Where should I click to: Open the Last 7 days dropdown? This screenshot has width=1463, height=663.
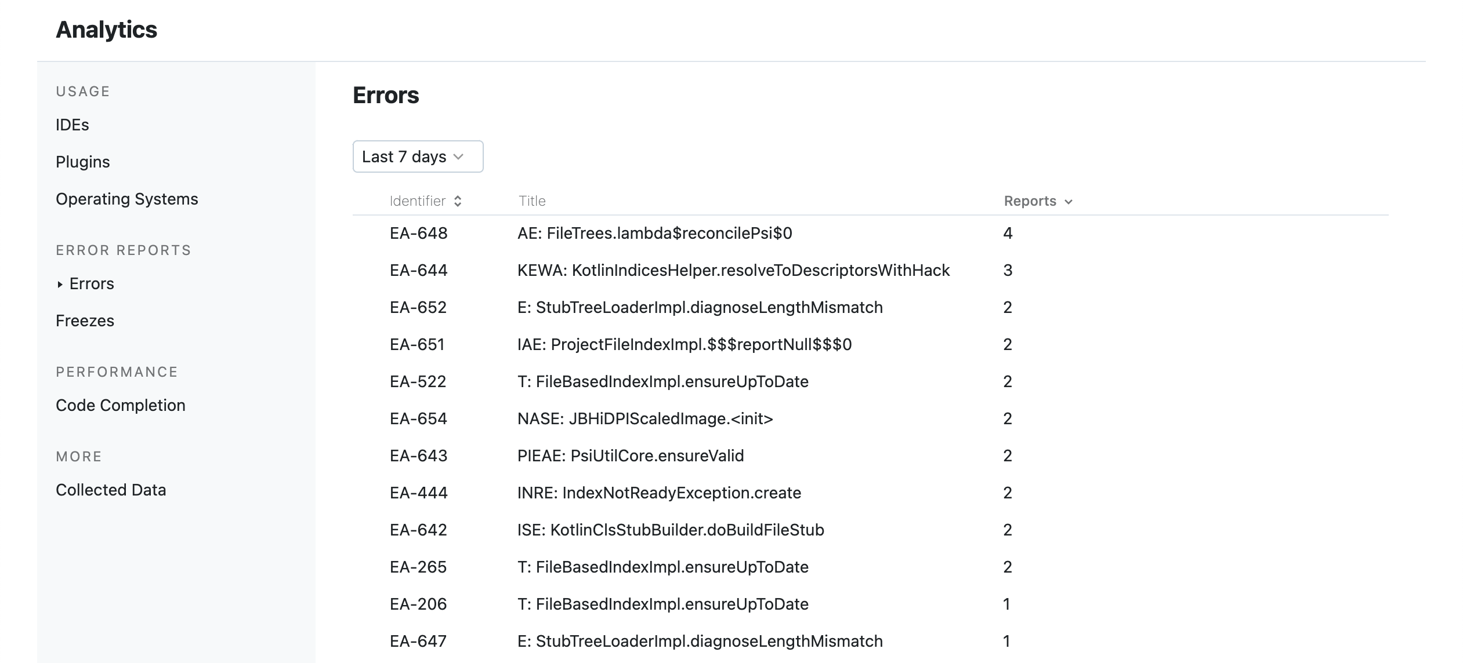[x=418, y=156]
